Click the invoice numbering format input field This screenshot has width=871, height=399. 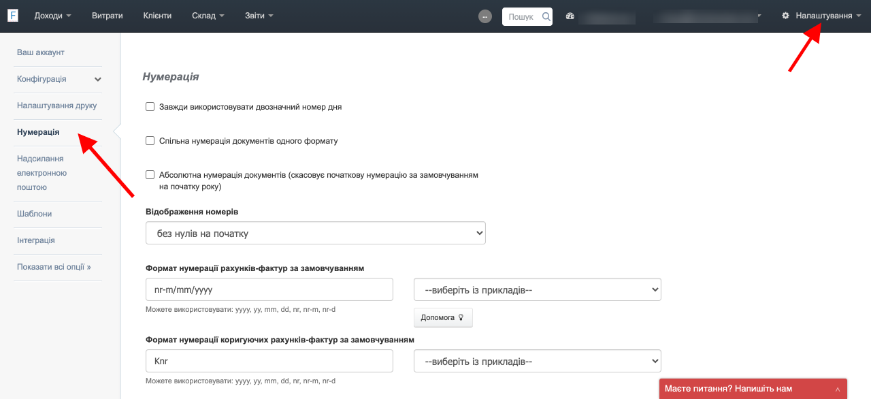(x=269, y=289)
